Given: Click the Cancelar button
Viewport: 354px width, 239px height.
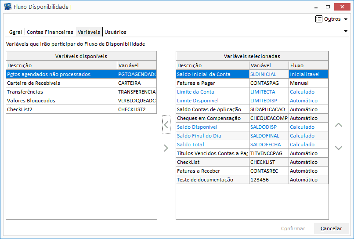Looking at the screenshot, I should click(332, 228).
